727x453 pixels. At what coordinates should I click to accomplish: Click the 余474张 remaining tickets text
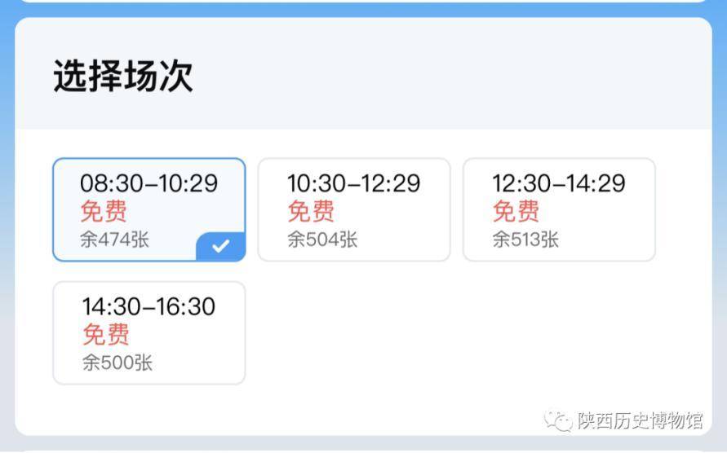coord(114,240)
